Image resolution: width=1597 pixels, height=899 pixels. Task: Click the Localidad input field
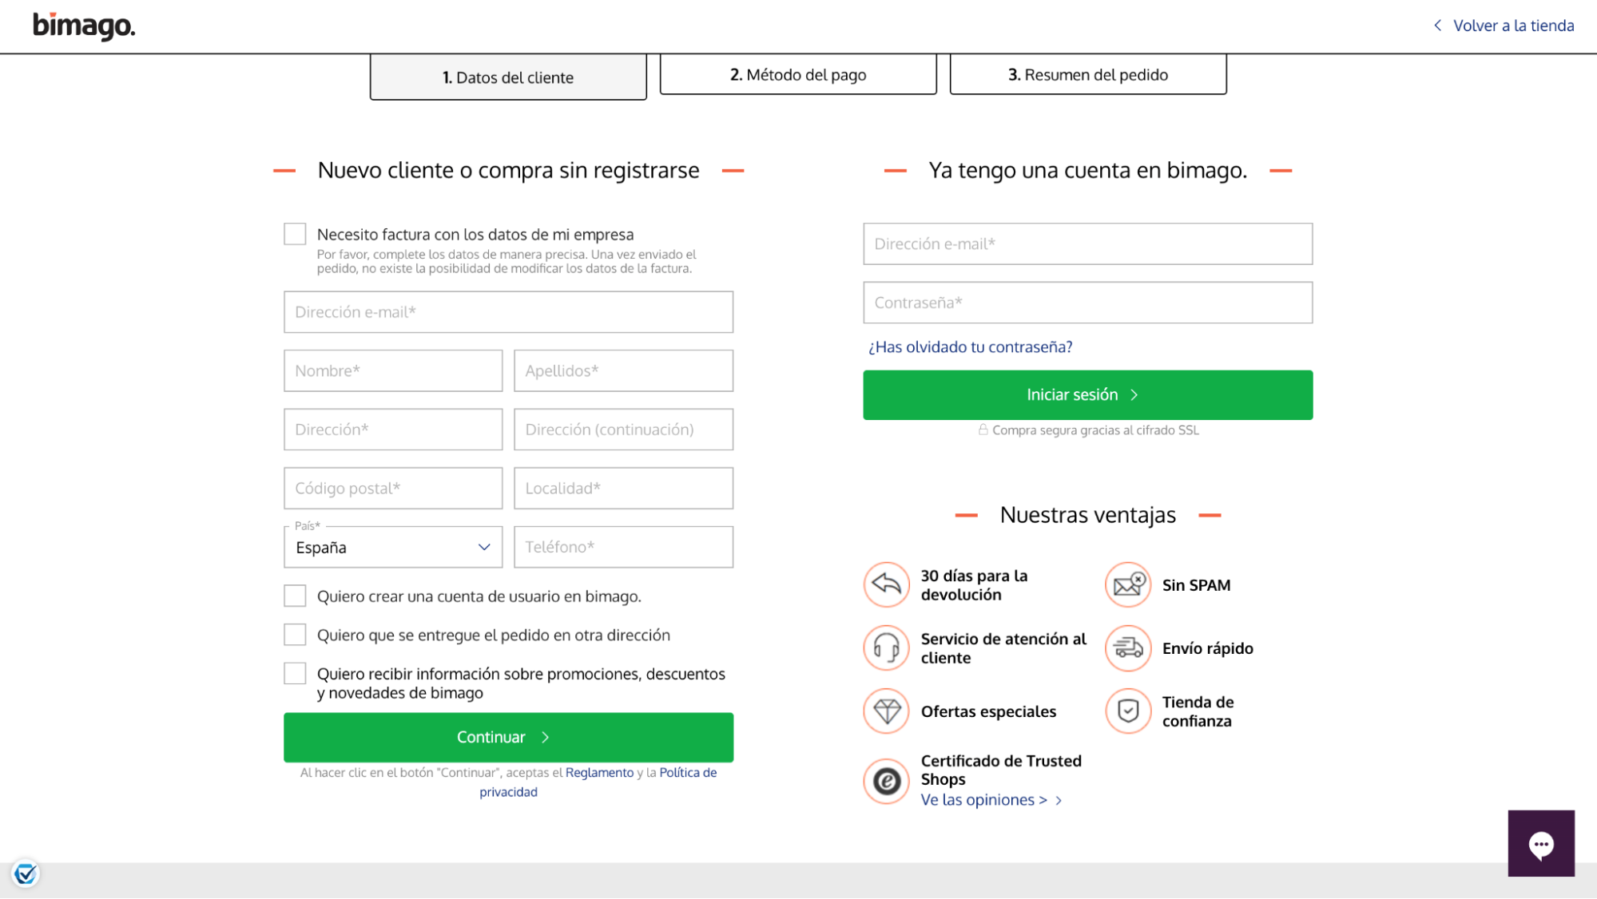[x=623, y=488]
